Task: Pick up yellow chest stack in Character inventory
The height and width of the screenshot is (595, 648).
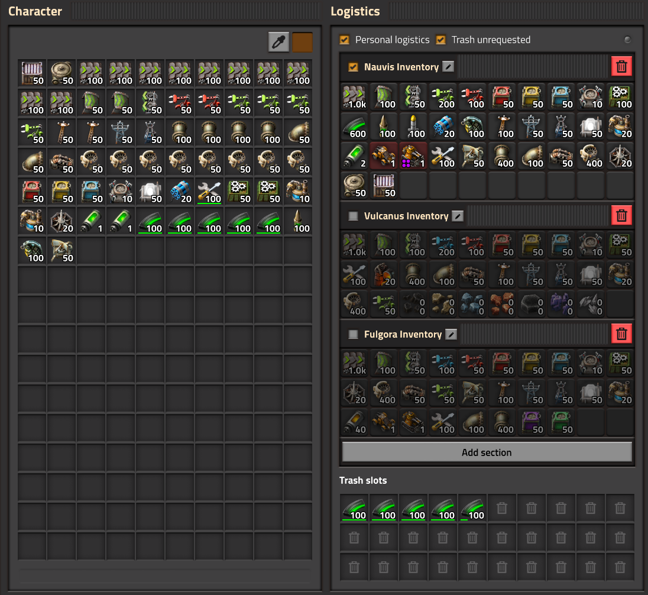Action: 61,192
